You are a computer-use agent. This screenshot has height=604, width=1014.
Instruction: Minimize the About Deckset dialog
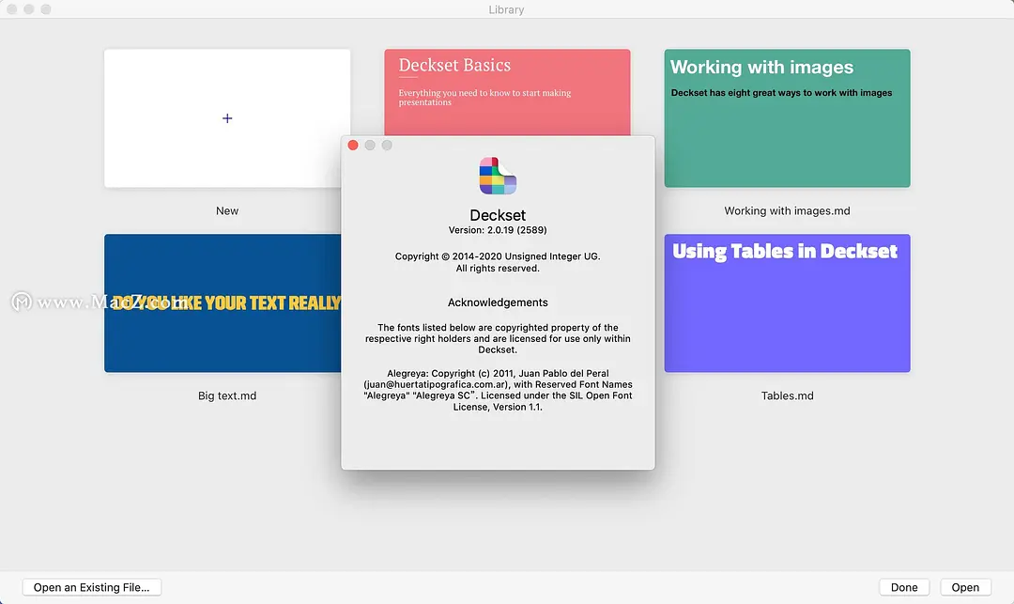(370, 145)
